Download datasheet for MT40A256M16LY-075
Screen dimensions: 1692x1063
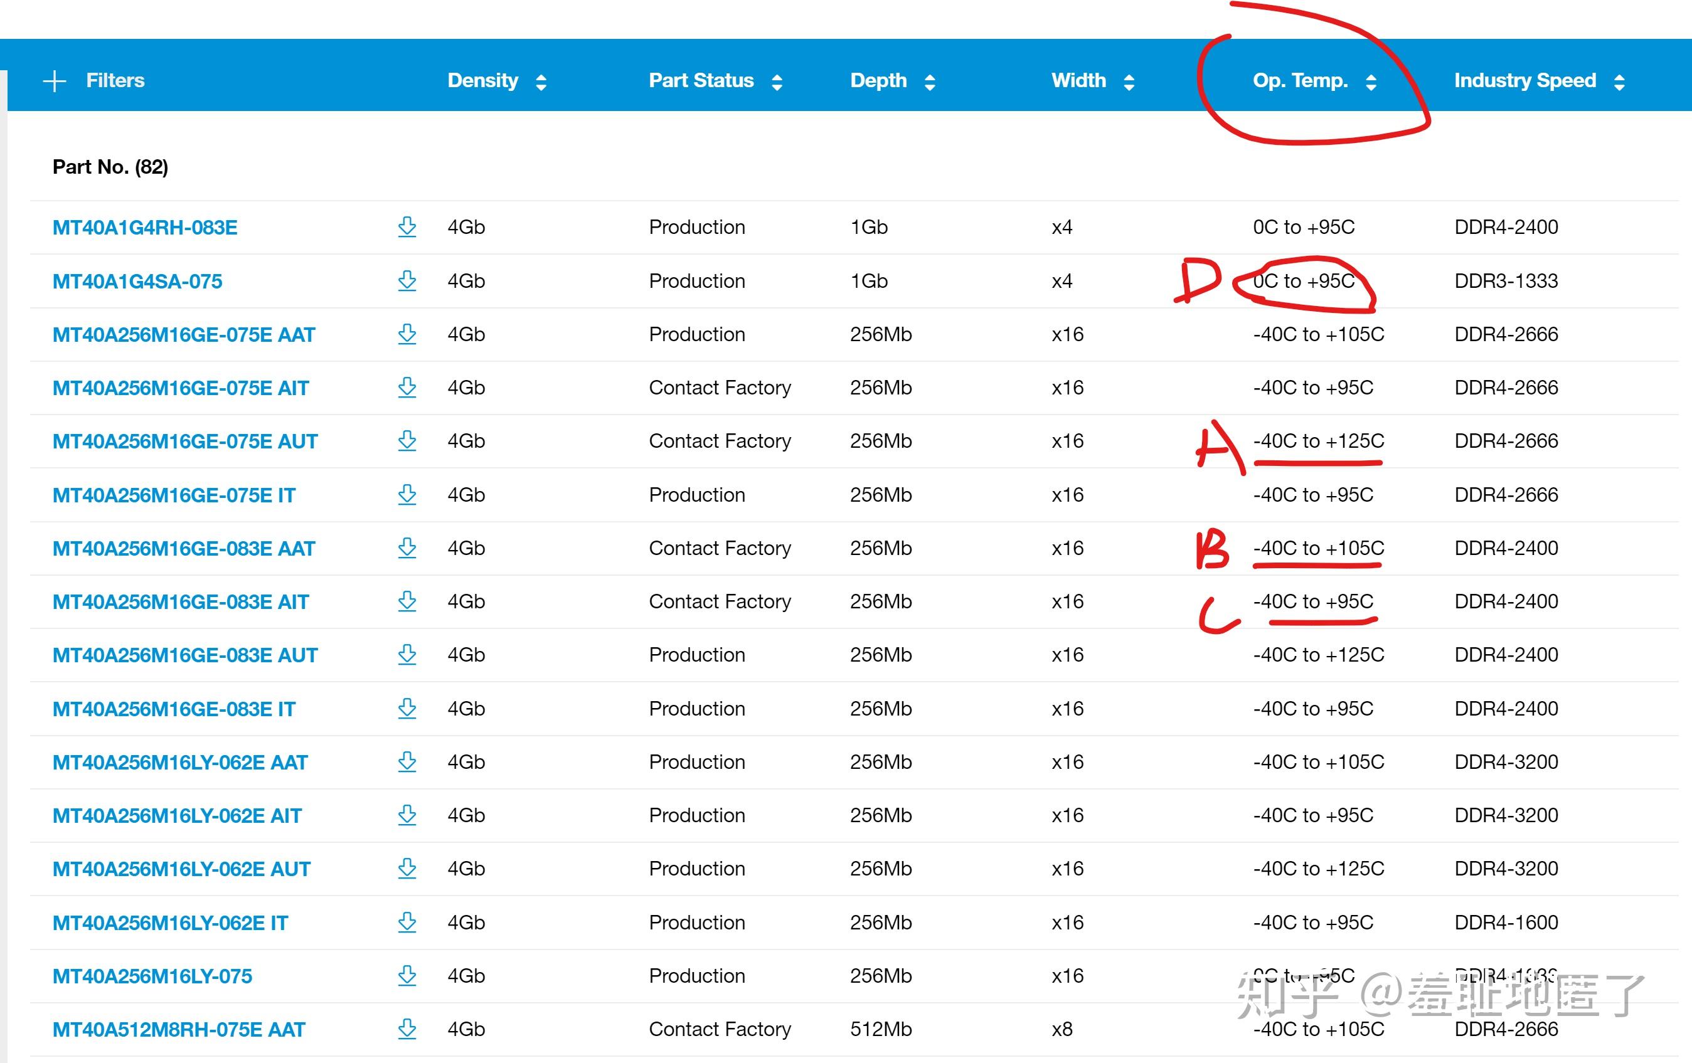[x=407, y=976]
